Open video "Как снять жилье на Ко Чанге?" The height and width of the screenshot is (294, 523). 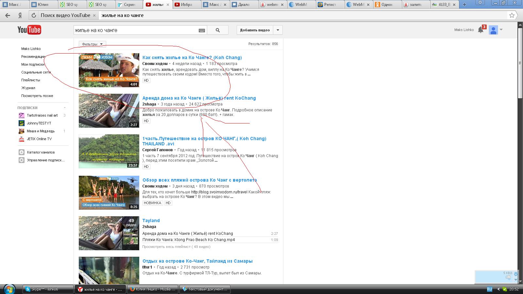click(x=192, y=57)
